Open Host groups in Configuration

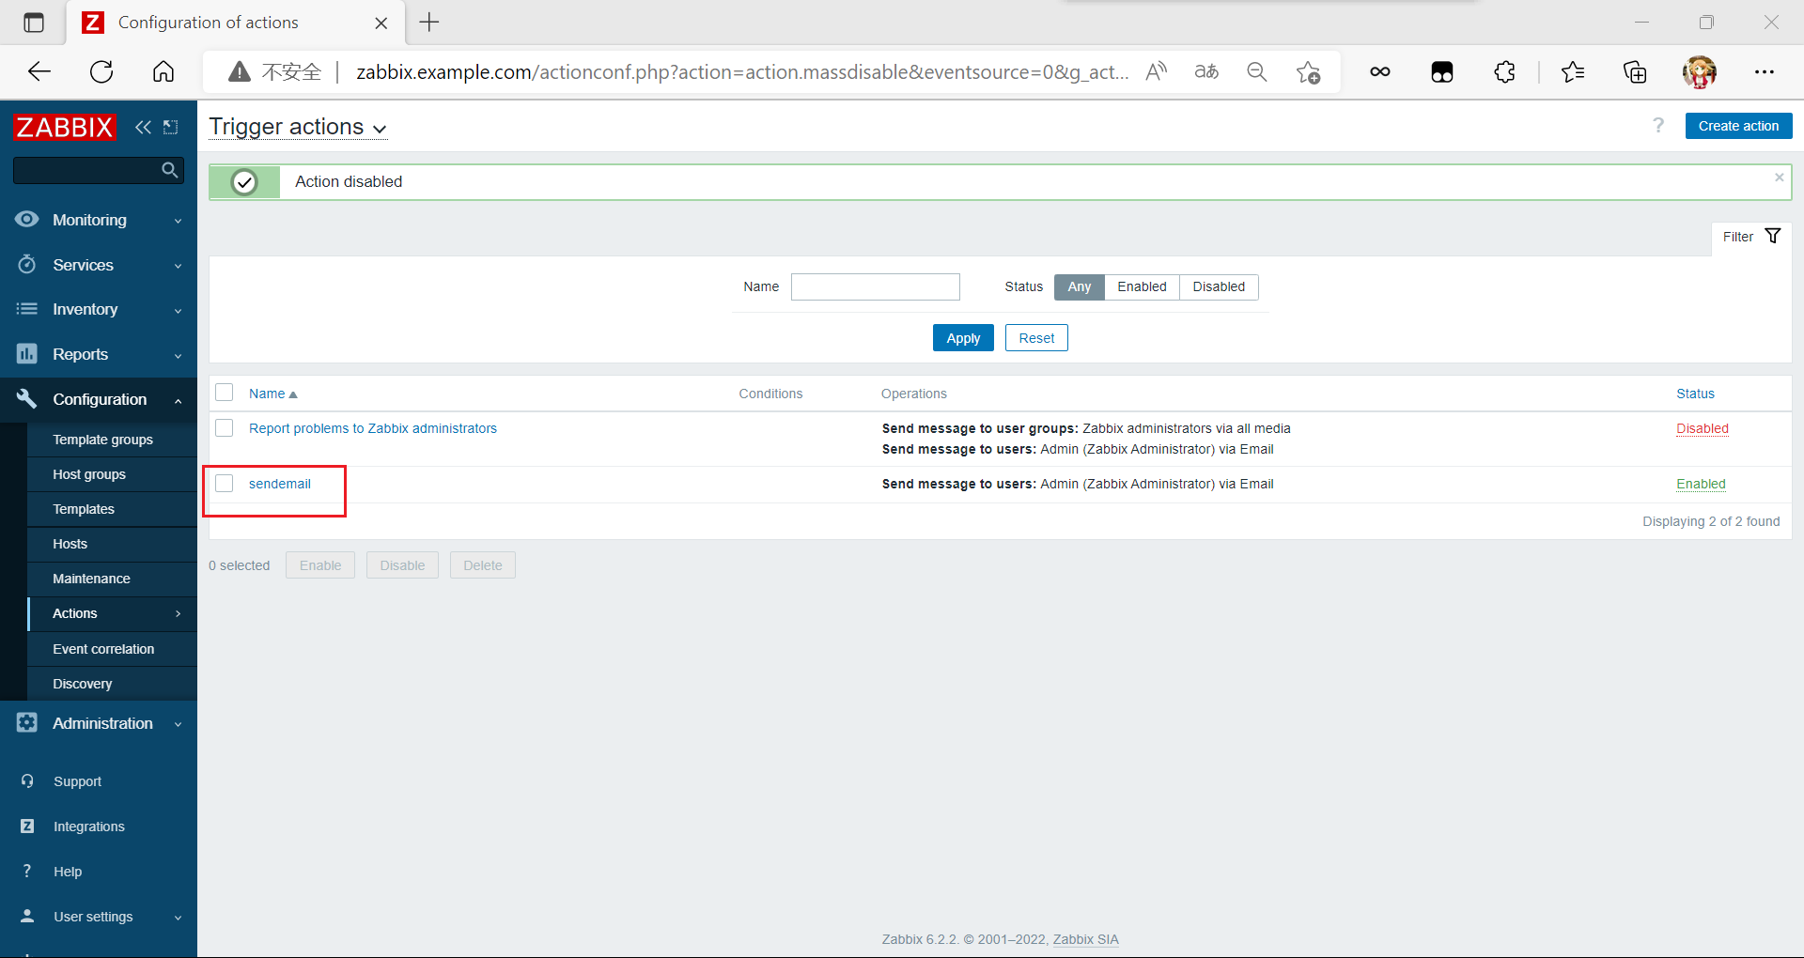pyautogui.click(x=89, y=474)
